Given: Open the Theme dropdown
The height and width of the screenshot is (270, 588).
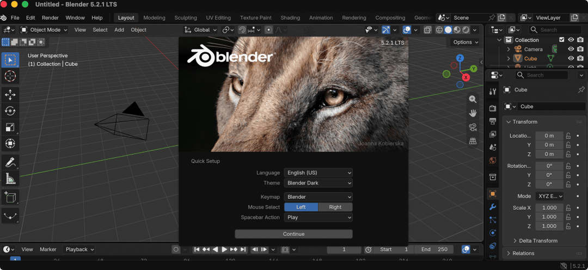Looking at the screenshot, I should (318, 183).
